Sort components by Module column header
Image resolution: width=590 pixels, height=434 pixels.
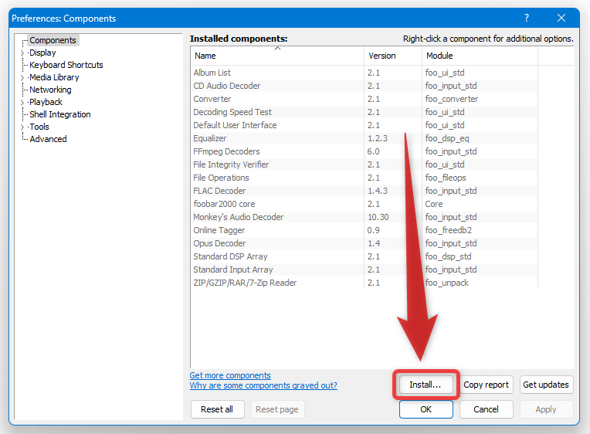[480, 56]
